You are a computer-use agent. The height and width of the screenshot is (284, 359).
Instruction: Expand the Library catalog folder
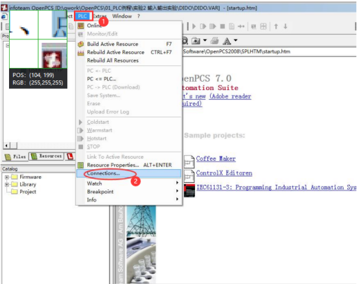pyautogui.click(x=7, y=184)
